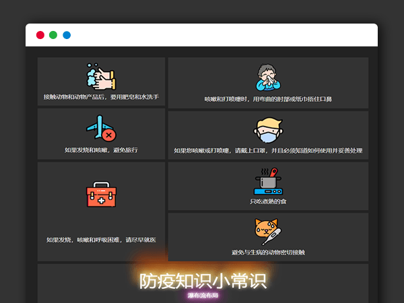
Task: Click the face wearing mask icon
Action: click(x=268, y=130)
